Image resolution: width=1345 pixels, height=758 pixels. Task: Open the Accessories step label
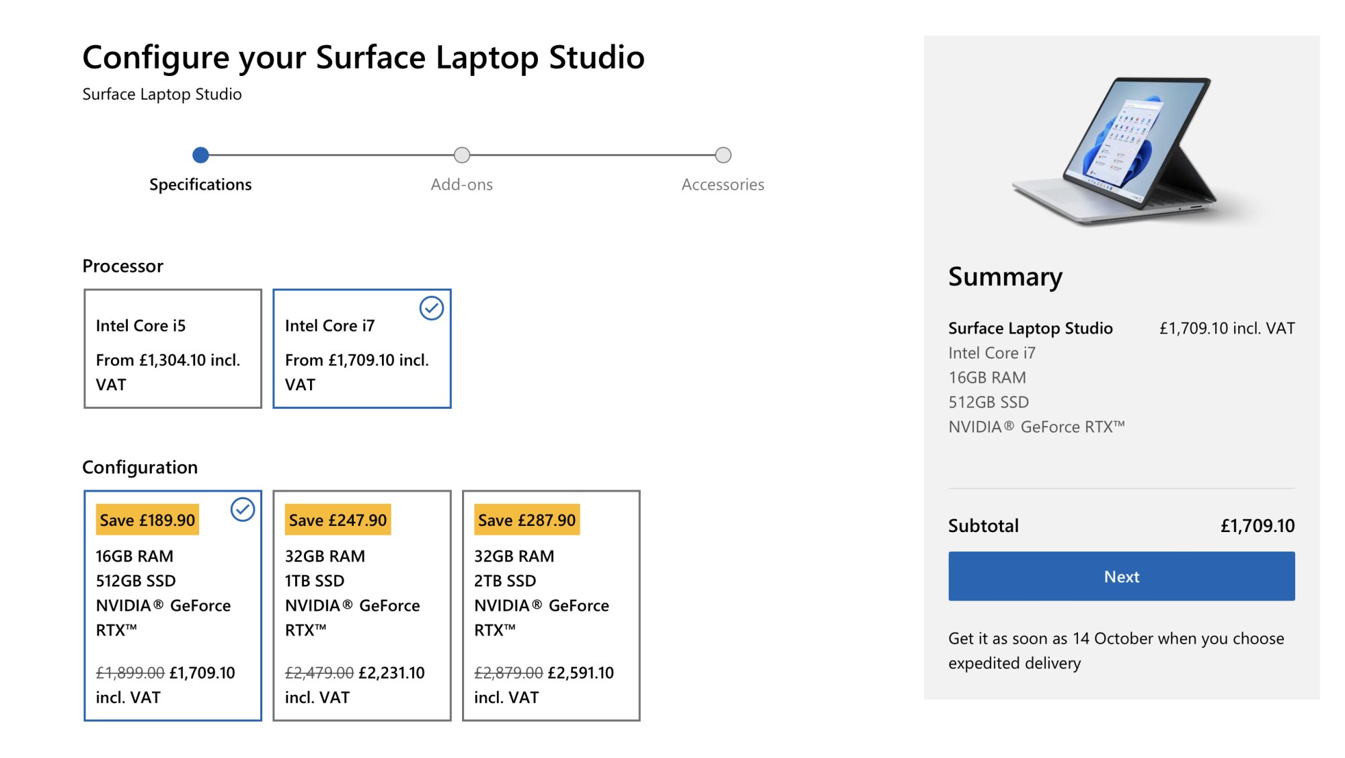click(x=723, y=184)
